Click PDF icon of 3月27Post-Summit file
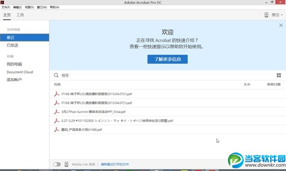 56,111
